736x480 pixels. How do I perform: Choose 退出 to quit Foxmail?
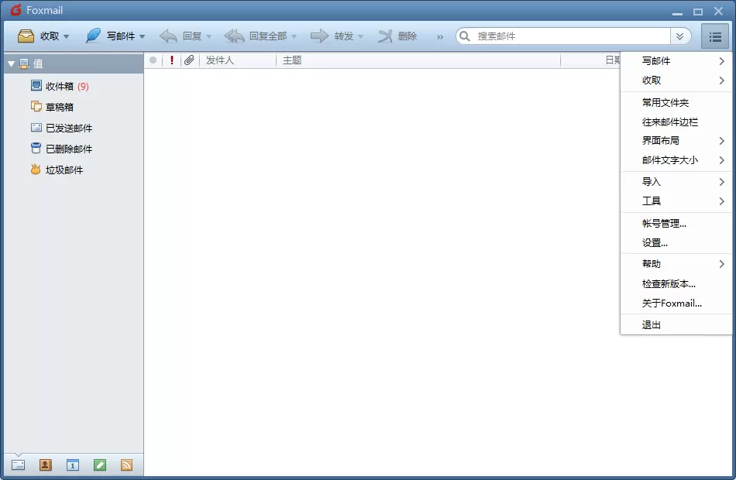coord(676,324)
